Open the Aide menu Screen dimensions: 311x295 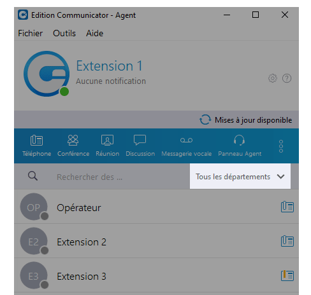pyautogui.click(x=94, y=33)
